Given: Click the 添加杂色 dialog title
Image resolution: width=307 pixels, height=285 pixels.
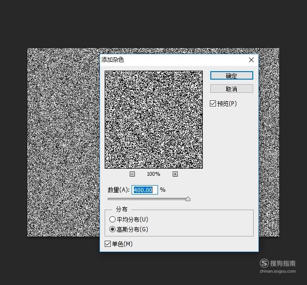Looking at the screenshot, I should click(x=113, y=60).
